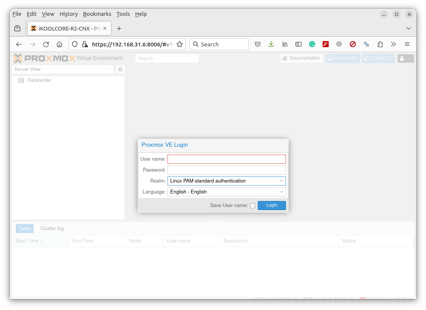Viewport: 426px width, 310px height.
Task: Click the red blocked-circle extension icon
Action: 353,44
